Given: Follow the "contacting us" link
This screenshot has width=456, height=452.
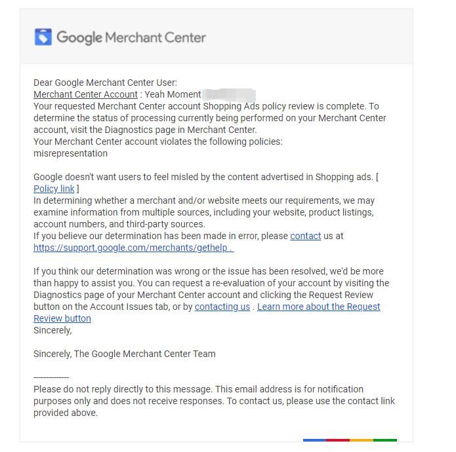Looking at the screenshot, I should (x=222, y=307).
